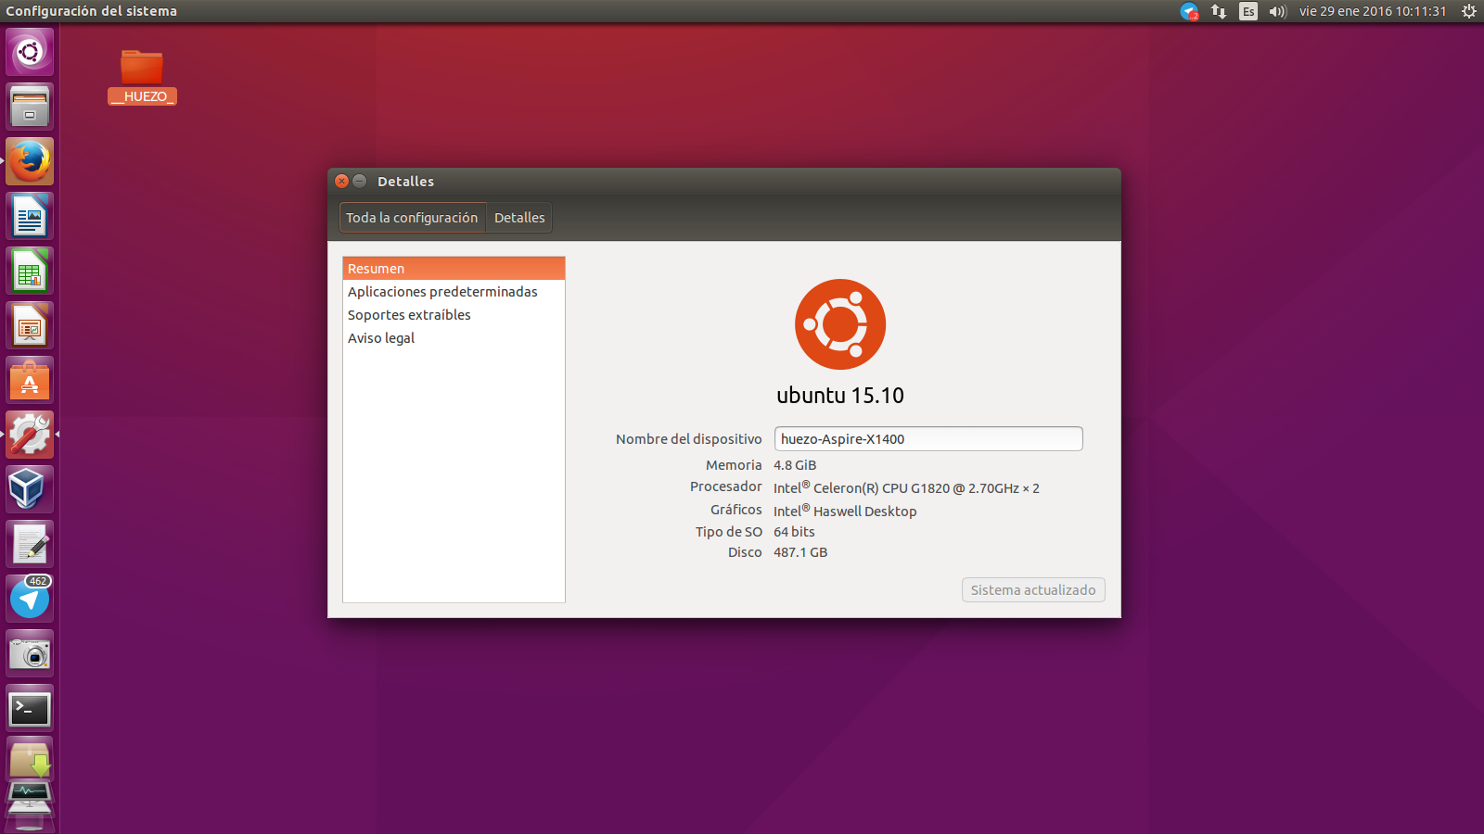The image size is (1484, 834).
Task: Click the 64 bits OS type value
Action: tap(794, 532)
